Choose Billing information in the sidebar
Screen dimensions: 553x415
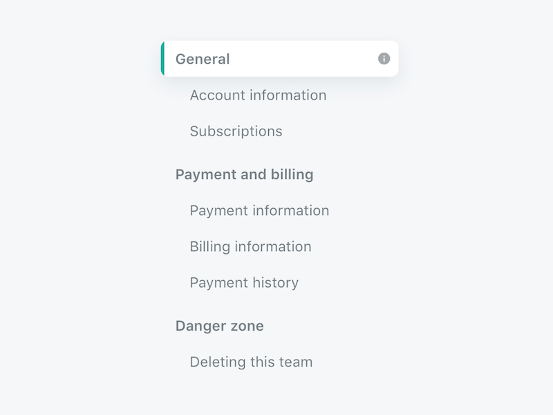[250, 247]
